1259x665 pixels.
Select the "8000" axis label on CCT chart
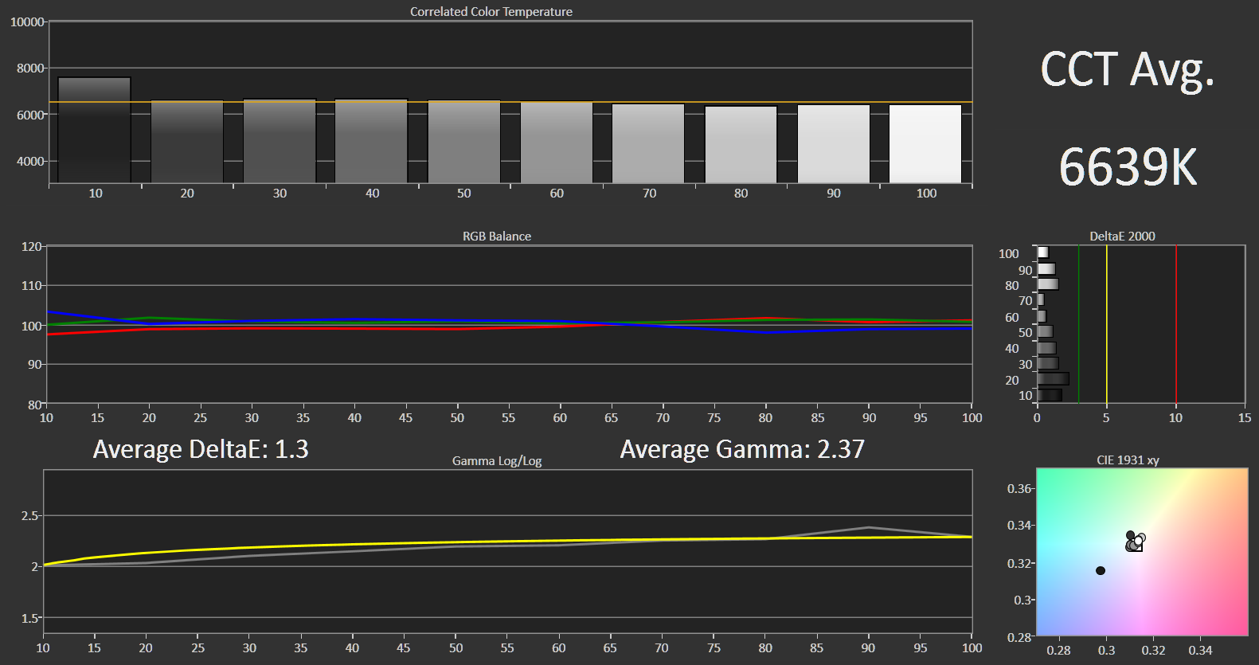(x=30, y=68)
